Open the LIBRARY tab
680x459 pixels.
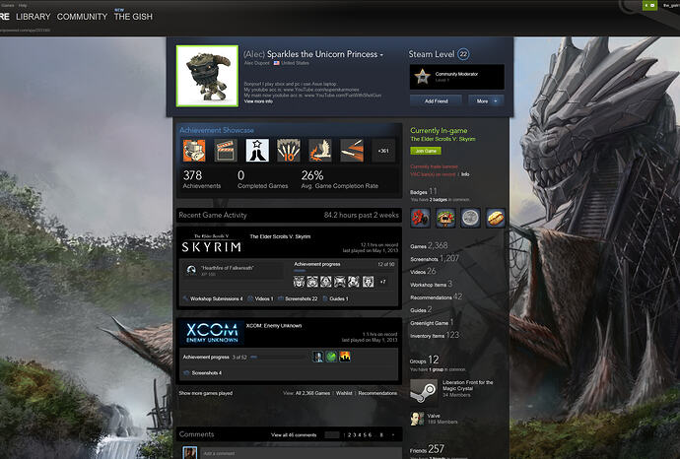click(33, 17)
